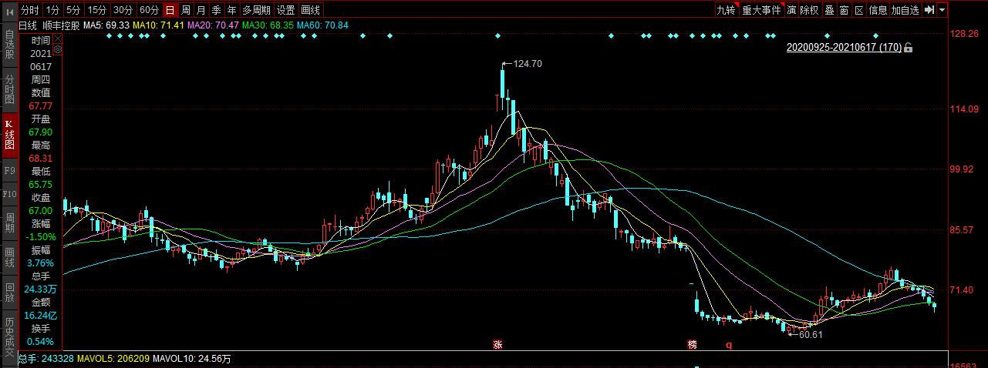The image size is (988, 368).
Task: Click the jump-to-end arrow icon in top toolbar
Action: coord(929,10)
